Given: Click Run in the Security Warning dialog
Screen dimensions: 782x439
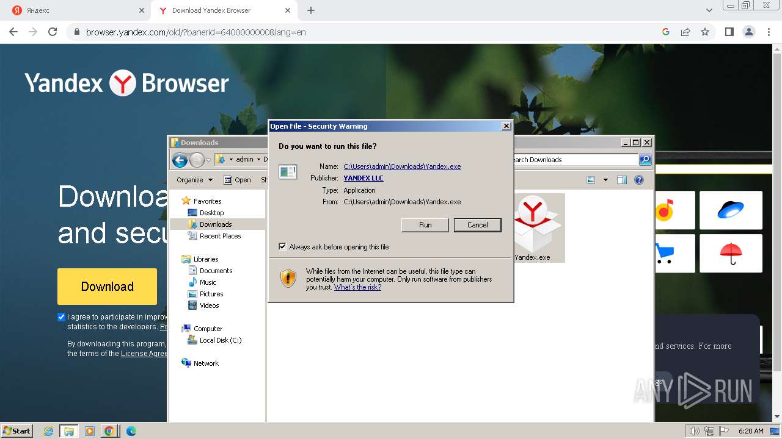Looking at the screenshot, I should click(x=425, y=225).
